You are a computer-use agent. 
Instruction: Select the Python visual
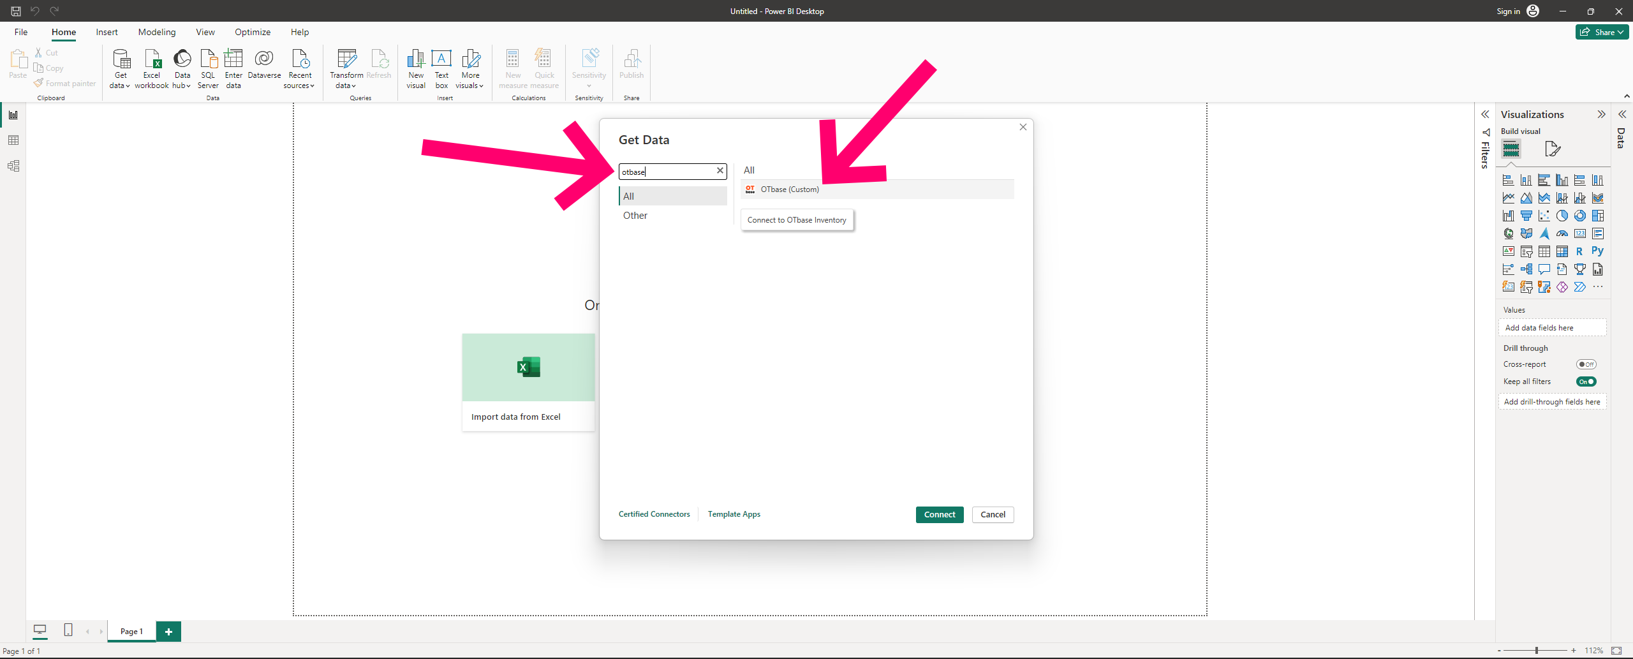pos(1597,251)
